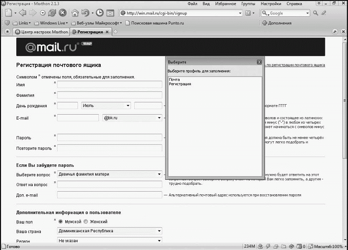This screenshot has width=348, height=250.
Task: Go forward with the right arrow icon
Action: pyautogui.click(x=33, y=13)
